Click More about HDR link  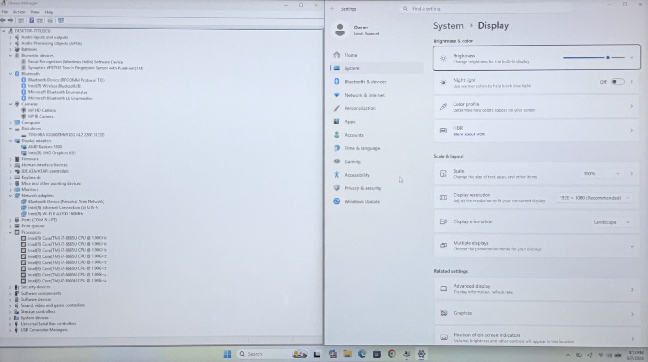[x=469, y=134]
